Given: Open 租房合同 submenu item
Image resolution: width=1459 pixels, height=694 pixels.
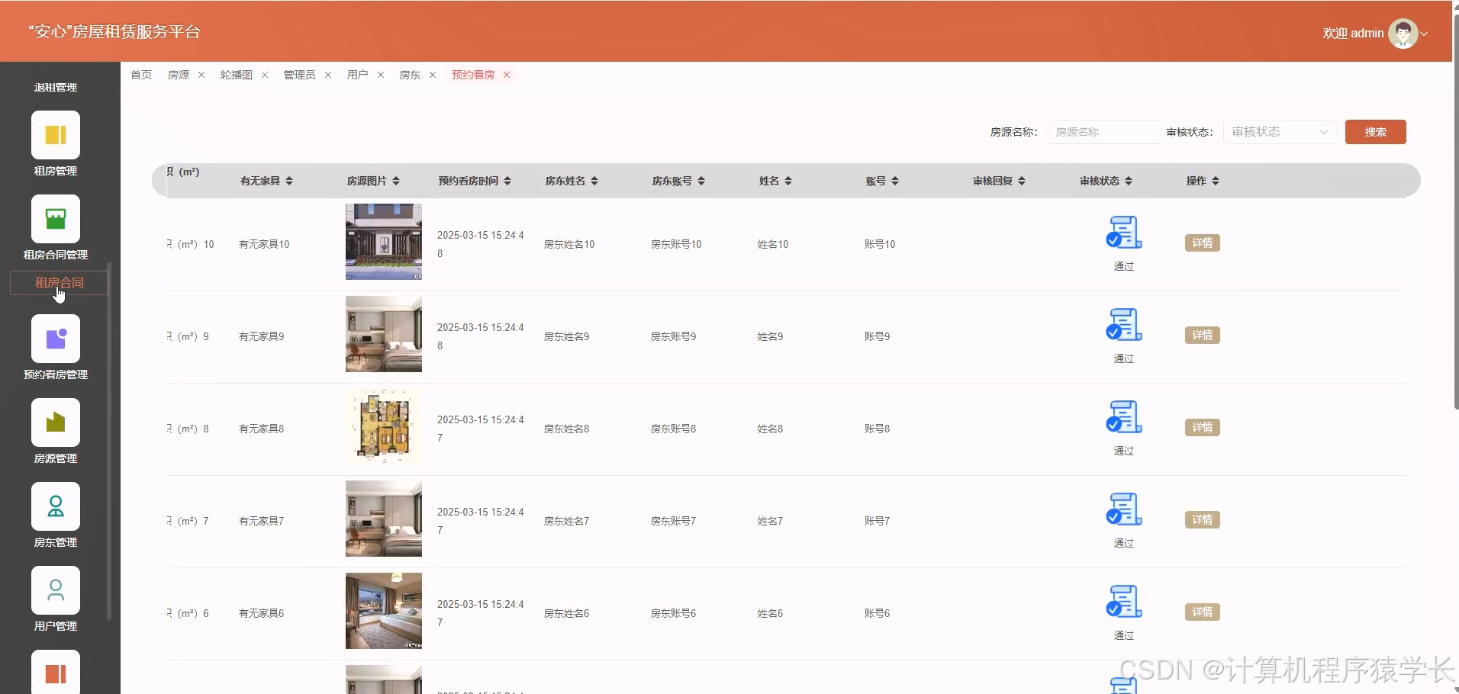Looking at the screenshot, I should pyautogui.click(x=60, y=283).
